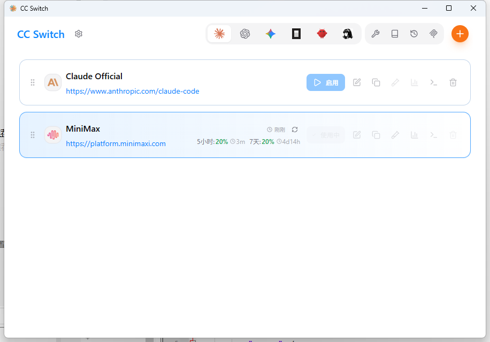Click the paperclip icon in toolbar
Image resolution: width=490 pixels, height=342 pixels.
click(x=433, y=34)
